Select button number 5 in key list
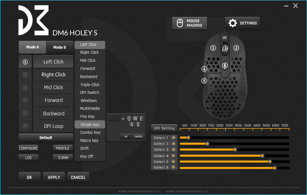Viewport: 307px width, 195px height. coord(25,113)
